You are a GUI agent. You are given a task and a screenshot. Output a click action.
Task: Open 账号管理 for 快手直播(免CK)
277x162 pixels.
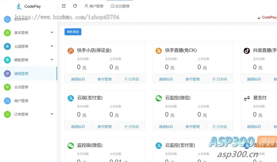click(192, 79)
